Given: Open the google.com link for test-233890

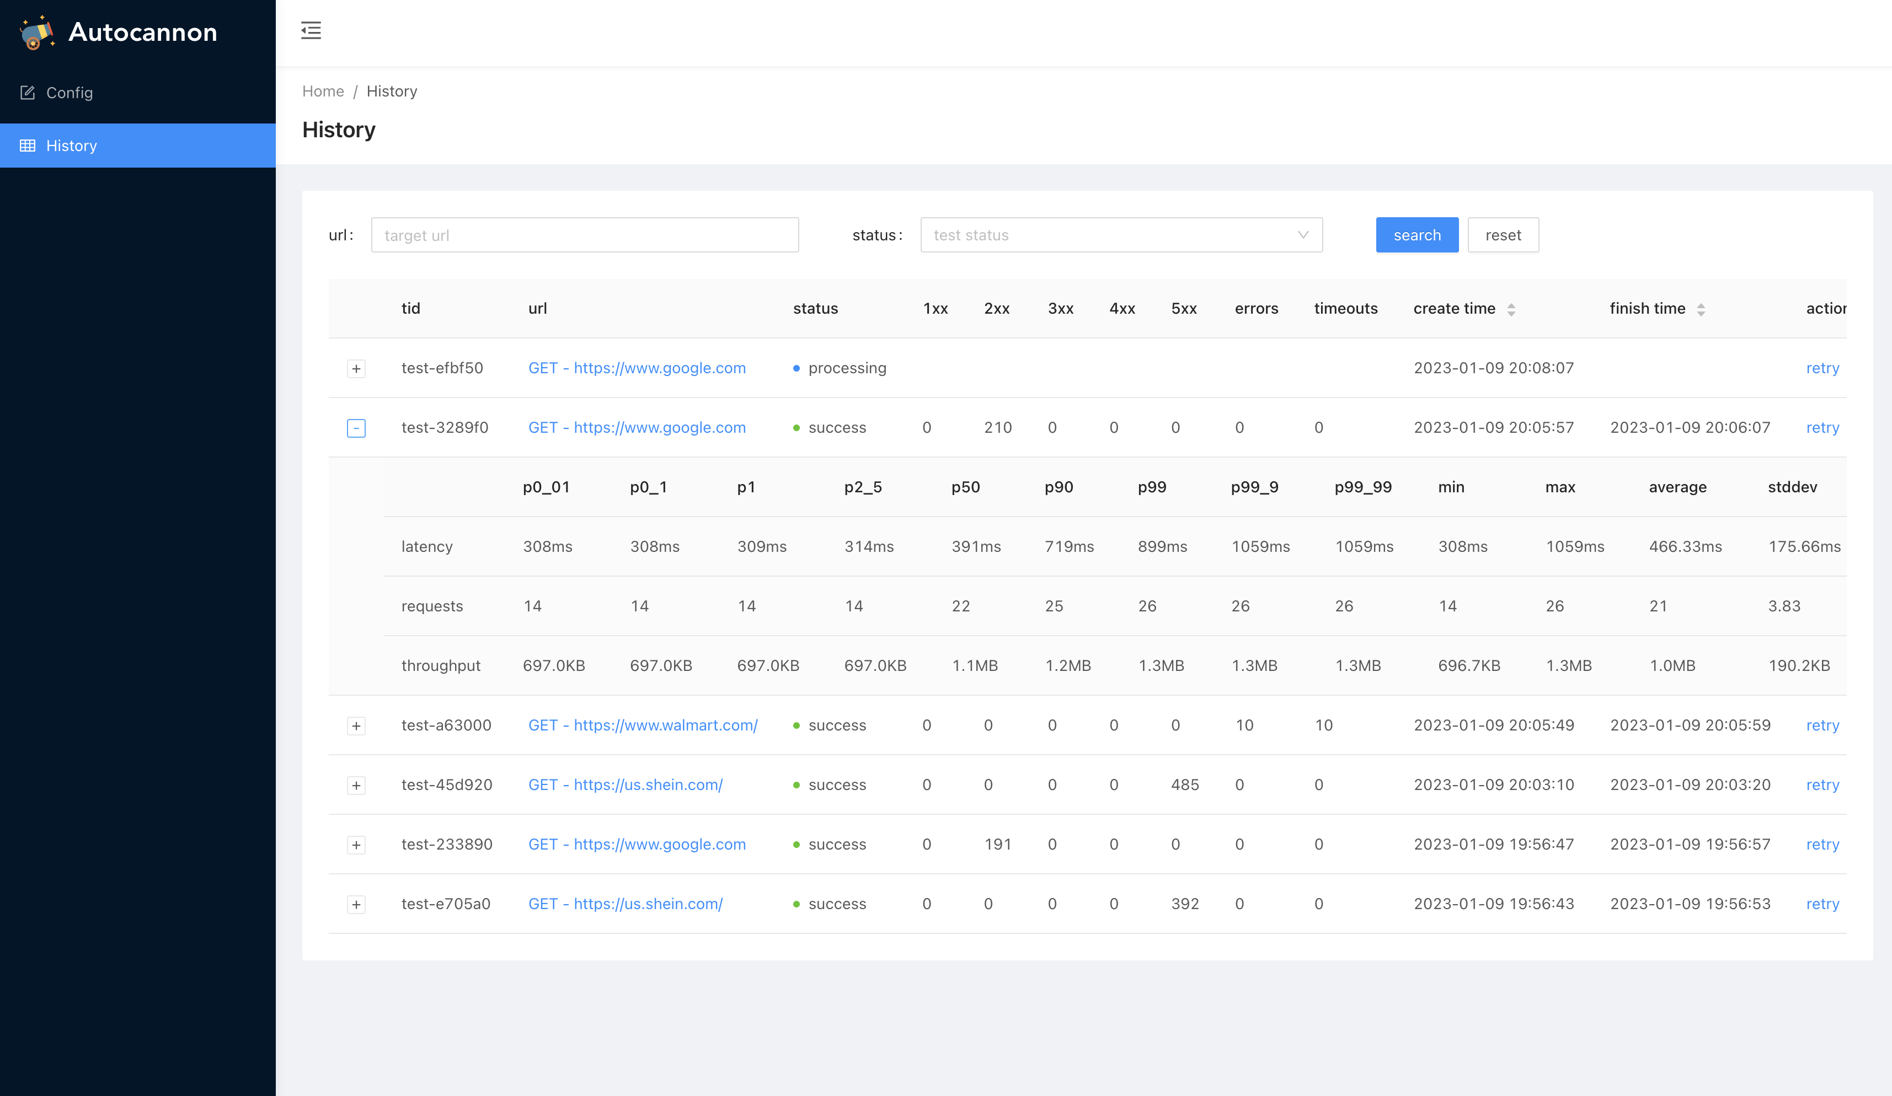Looking at the screenshot, I should pyautogui.click(x=637, y=844).
